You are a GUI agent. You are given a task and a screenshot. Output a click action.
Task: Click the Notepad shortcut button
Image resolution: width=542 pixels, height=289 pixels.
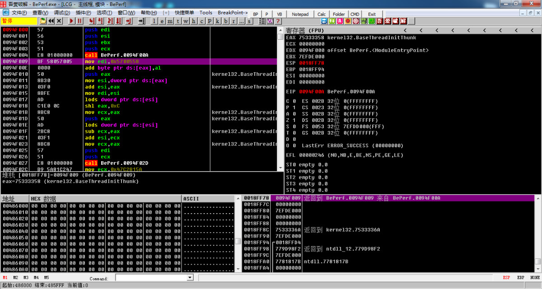(300, 14)
